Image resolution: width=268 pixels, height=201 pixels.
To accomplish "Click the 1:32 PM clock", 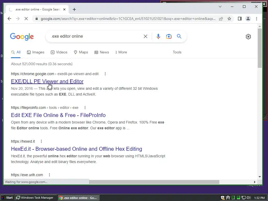I will coord(259,198).
